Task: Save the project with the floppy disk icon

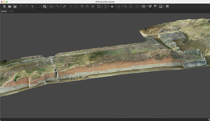Action: coord(15,6)
